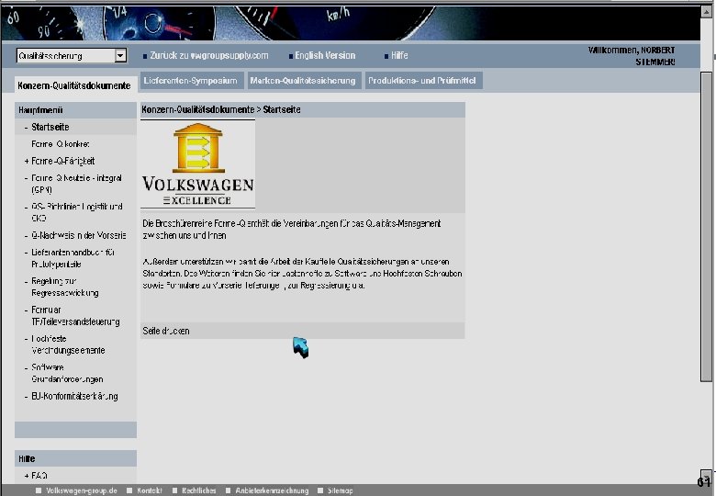Open Kontakt footer link
The image size is (716, 496).
[150, 490]
